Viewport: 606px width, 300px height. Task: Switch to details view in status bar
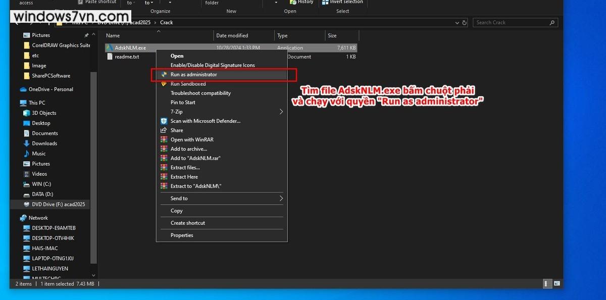pos(547,284)
